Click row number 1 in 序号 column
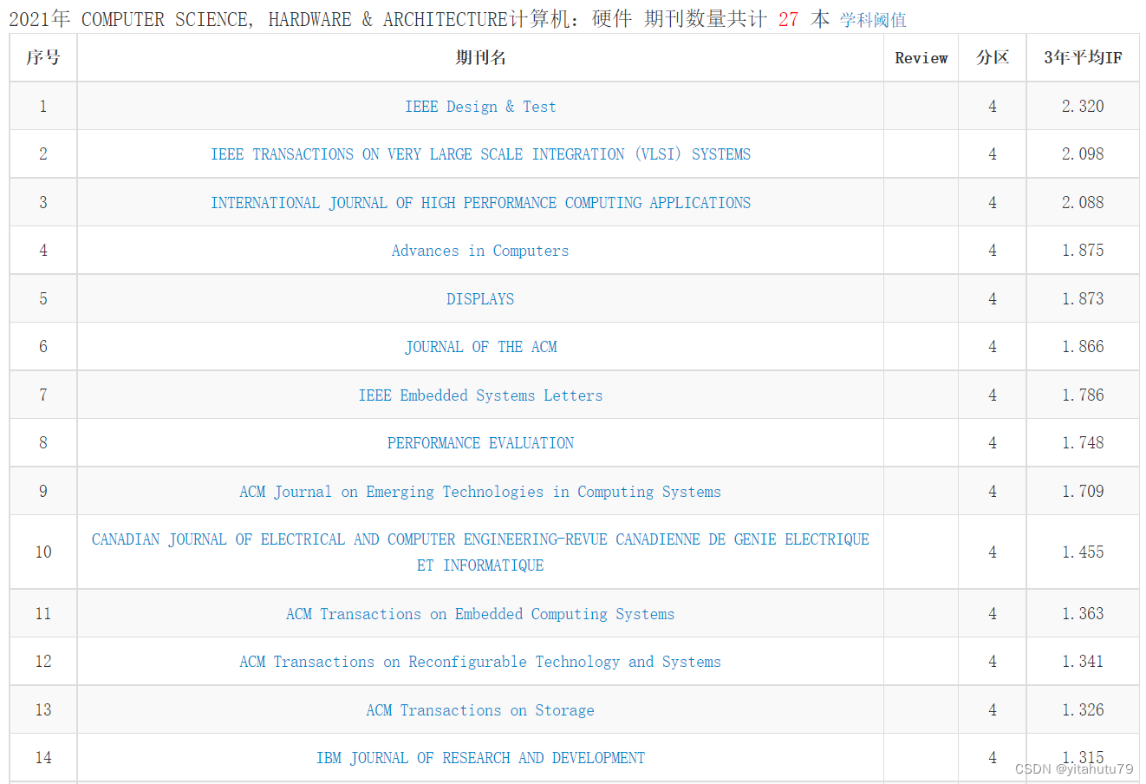The image size is (1146, 784). point(43,107)
